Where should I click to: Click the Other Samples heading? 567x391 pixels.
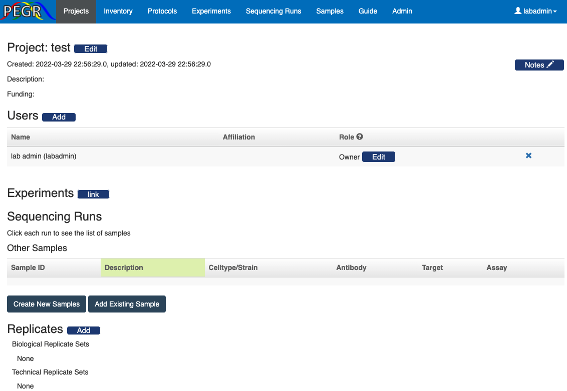point(37,247)
